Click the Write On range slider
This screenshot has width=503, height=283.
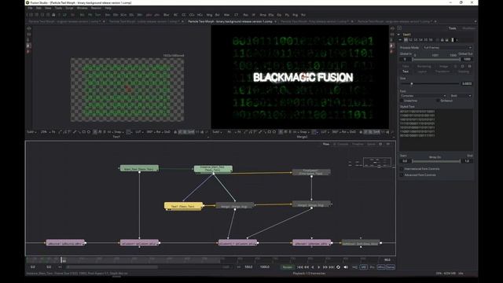[x=436, y=161]
